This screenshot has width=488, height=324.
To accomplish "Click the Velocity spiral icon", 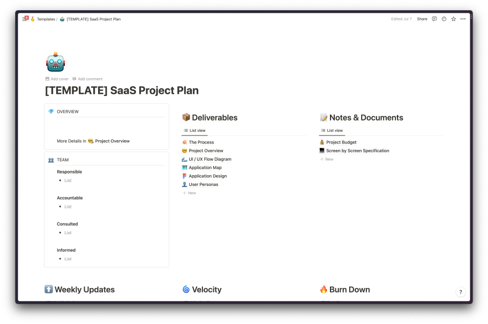I will 186,289.
